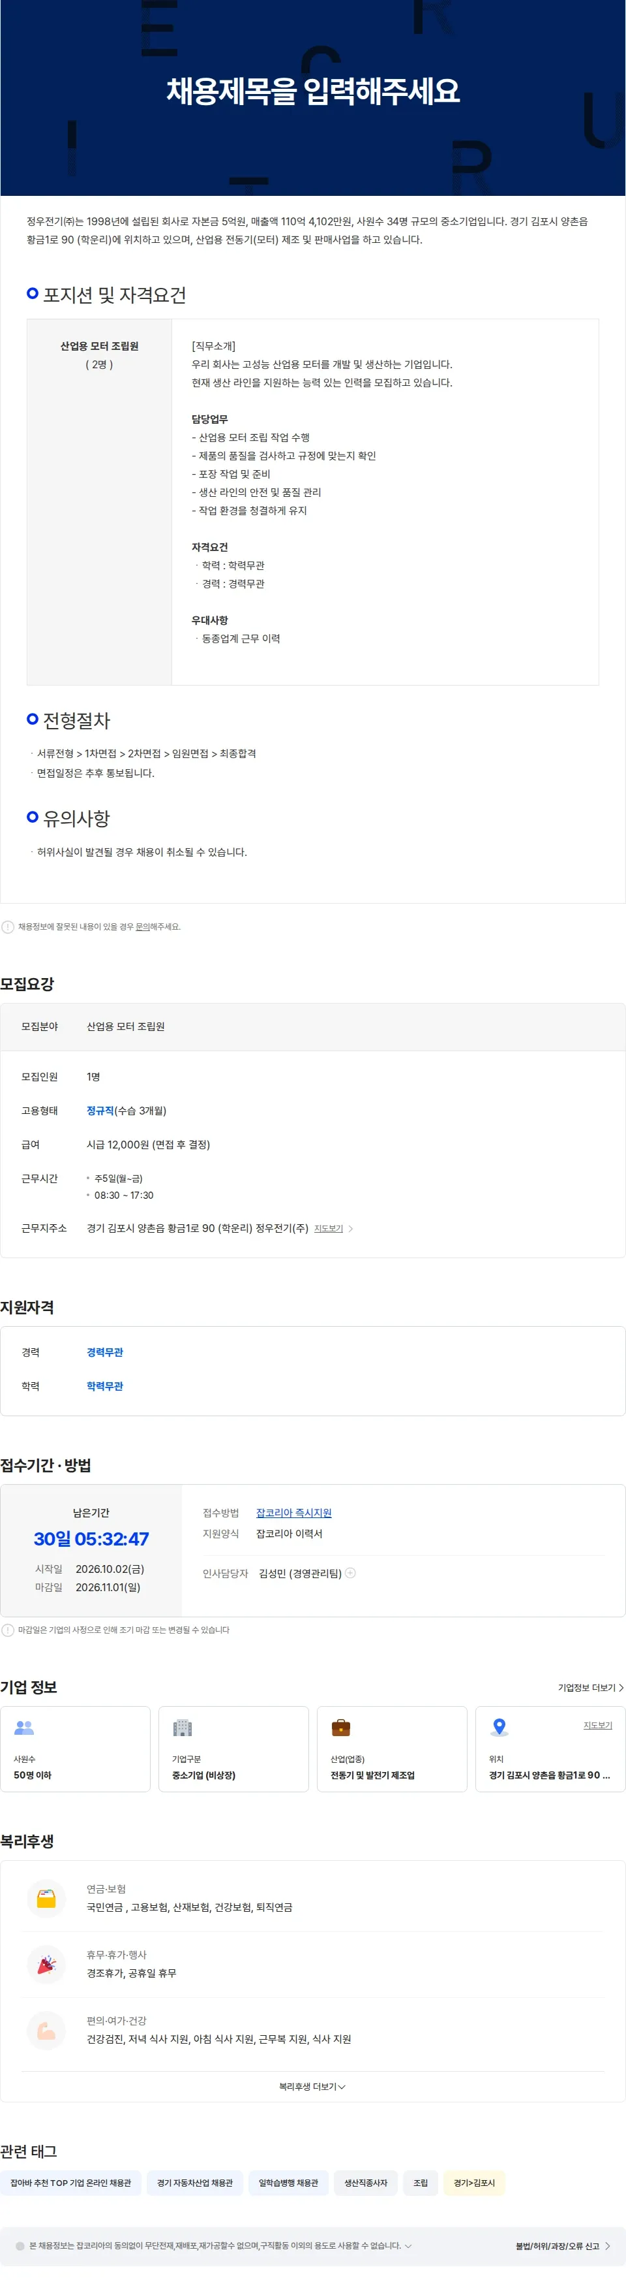The height and width of the screenshot is (2280, 626).
Task: Open 지도보기 link in 위치 card
Action: tap(598, 1725)
